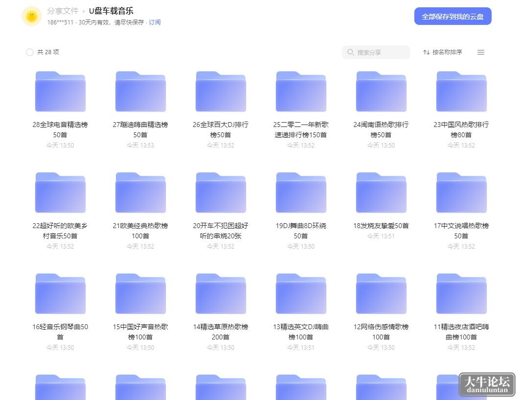
Task: Open the 22超好听的欧美乡村音乐50首 folder icon
Action: click(x=60, y=192)
